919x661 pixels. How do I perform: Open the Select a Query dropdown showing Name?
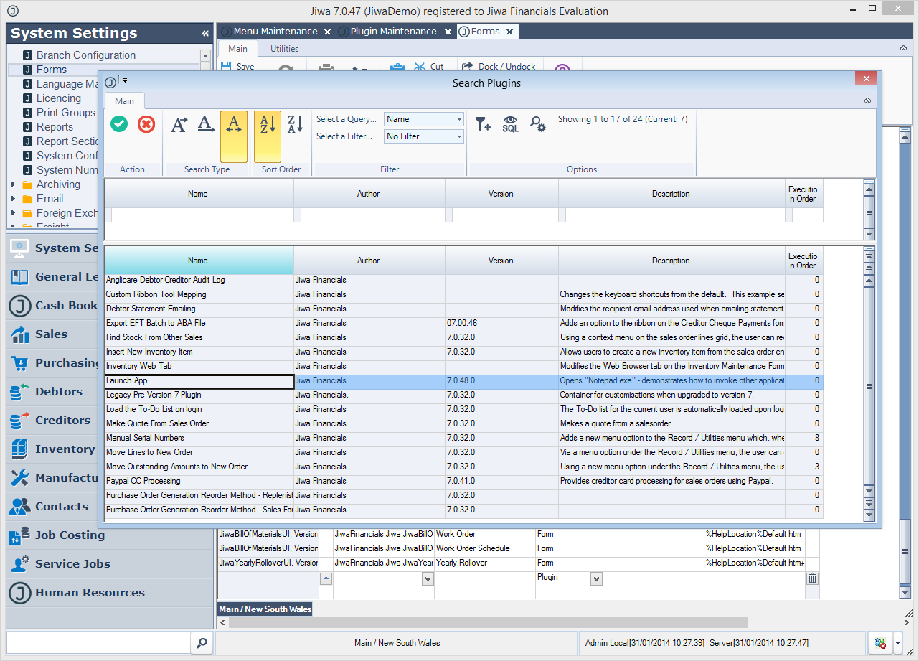tap(423, 119)
